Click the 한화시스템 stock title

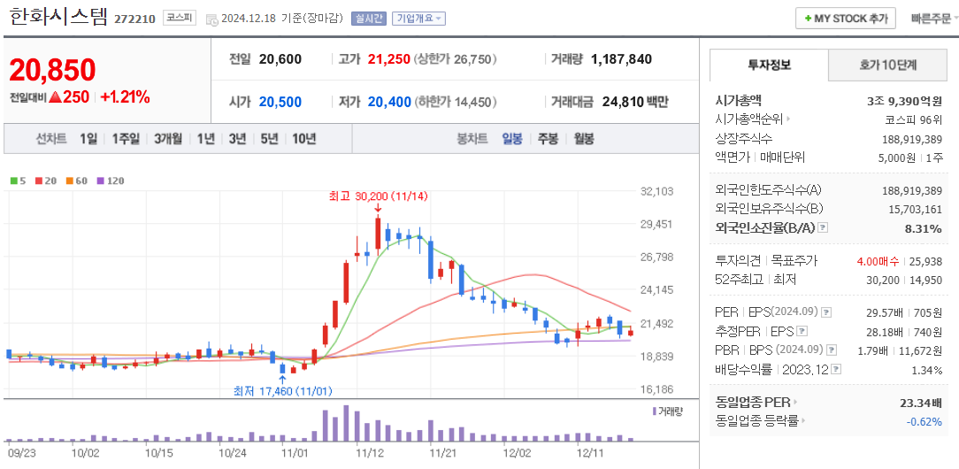58,17
